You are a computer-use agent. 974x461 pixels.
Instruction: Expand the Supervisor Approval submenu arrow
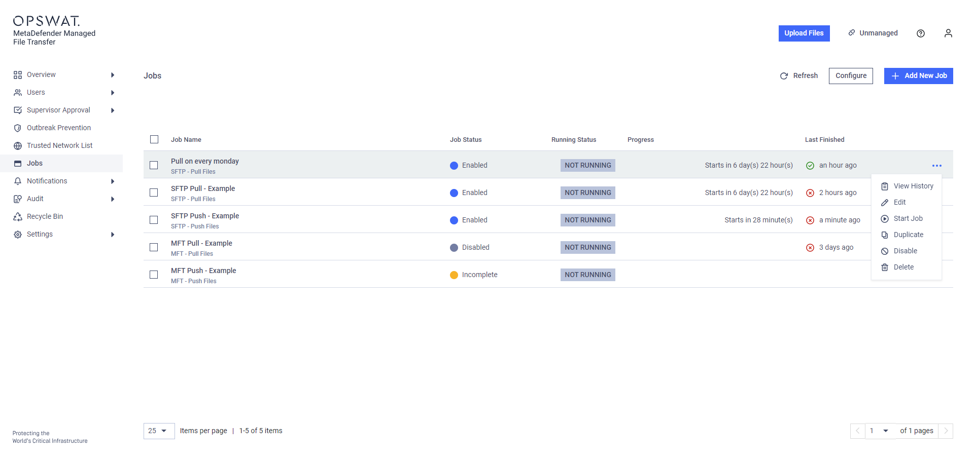click(113, 110)
